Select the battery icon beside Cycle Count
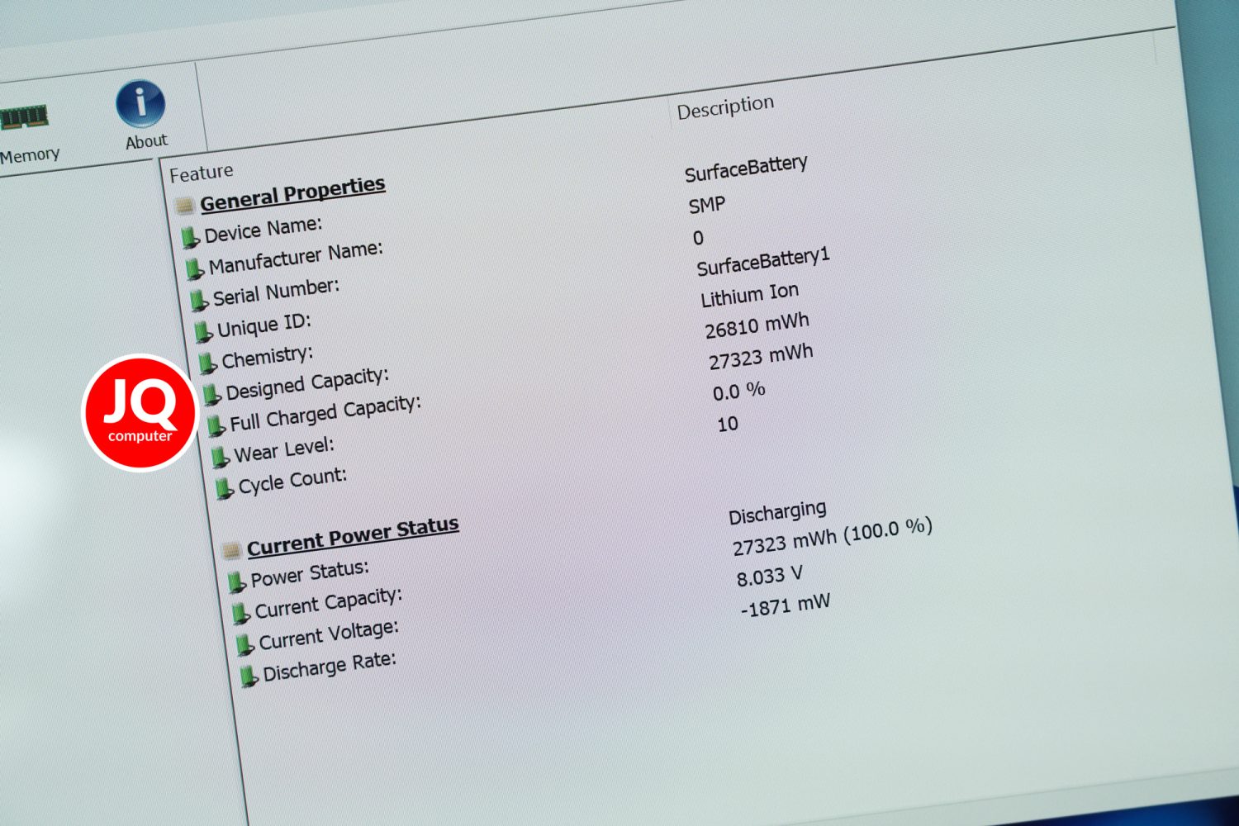The height and width of the screenshot is (826, 1239). click(x=224, y=489)
